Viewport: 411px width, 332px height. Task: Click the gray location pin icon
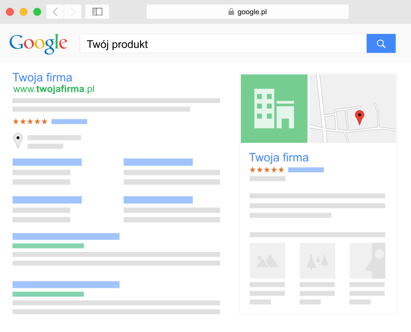coord(18,140)
